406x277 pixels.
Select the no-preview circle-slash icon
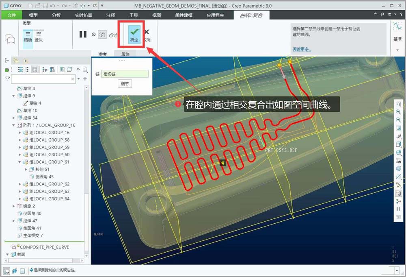pos(94,34)
